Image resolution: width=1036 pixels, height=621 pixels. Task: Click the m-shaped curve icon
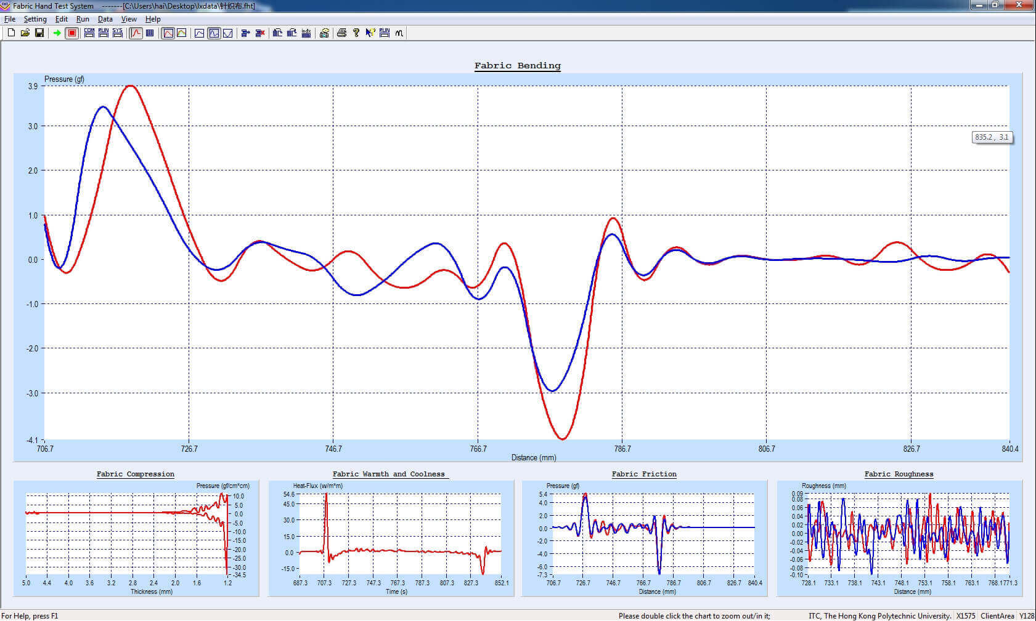coord(399,33)
